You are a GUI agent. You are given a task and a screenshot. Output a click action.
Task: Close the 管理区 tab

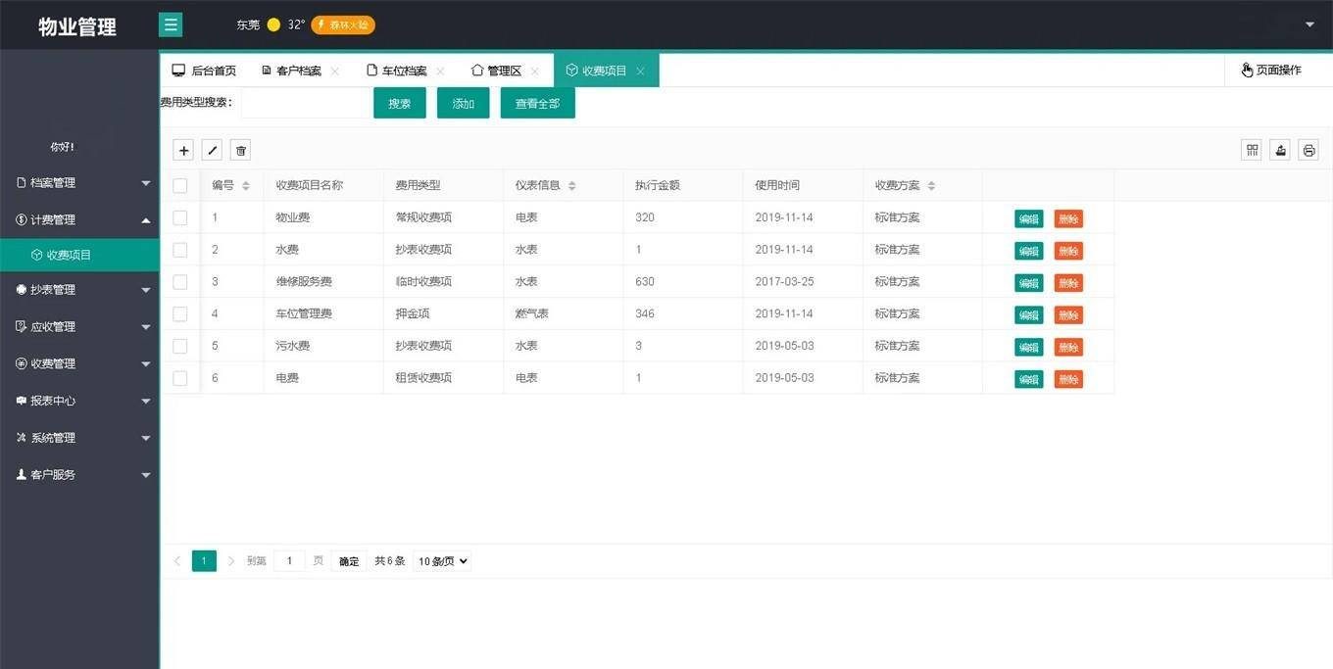click(535, 71)
